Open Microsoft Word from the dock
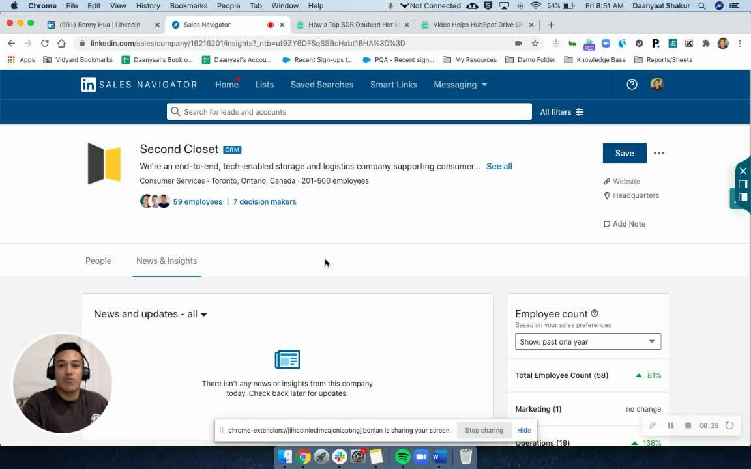 [x=439, y=457]
